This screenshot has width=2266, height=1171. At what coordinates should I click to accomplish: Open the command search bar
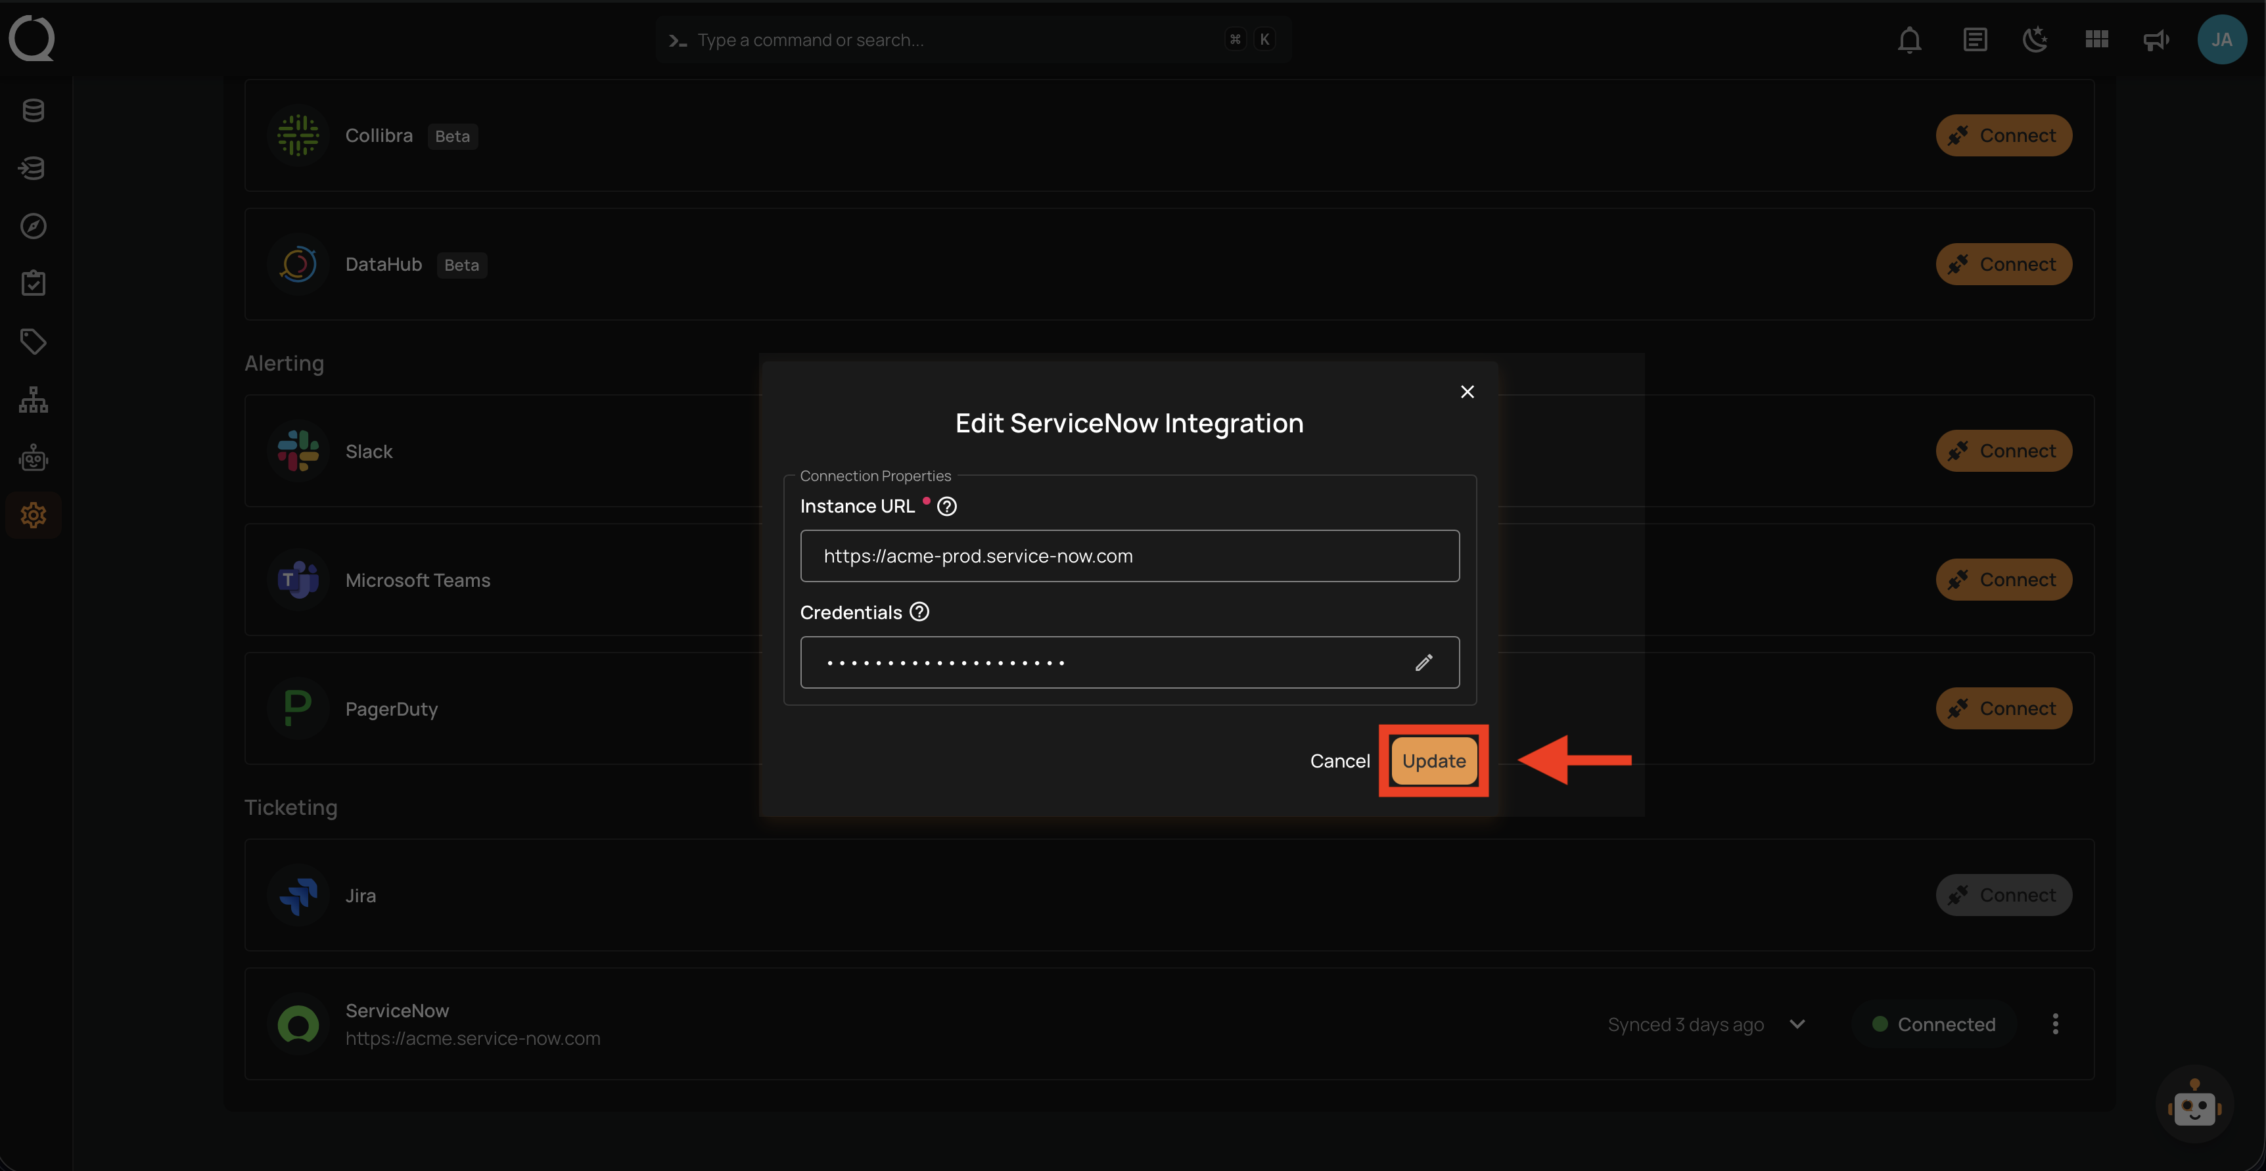point(973,39)
